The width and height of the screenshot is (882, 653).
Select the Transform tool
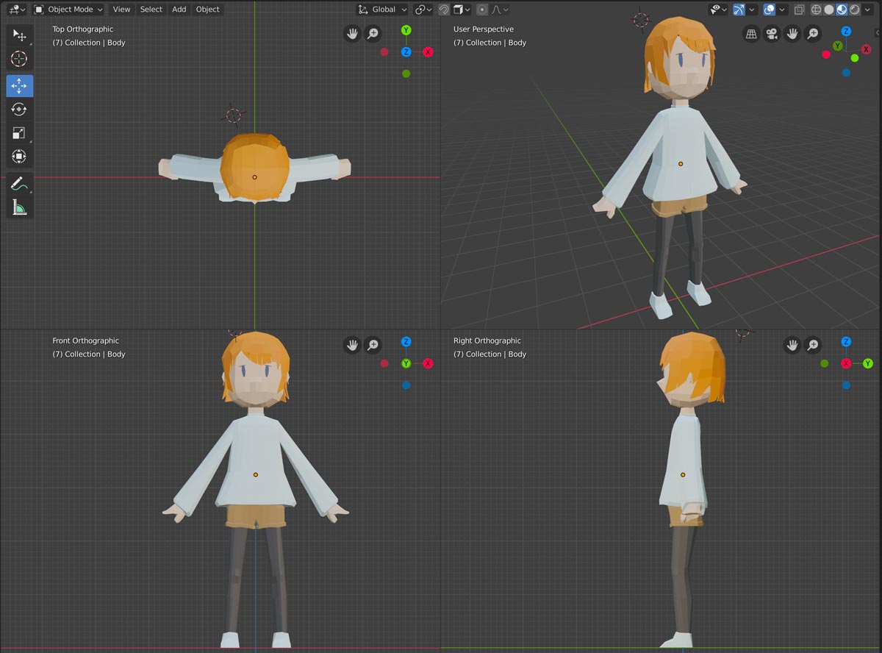pos(19,157)
